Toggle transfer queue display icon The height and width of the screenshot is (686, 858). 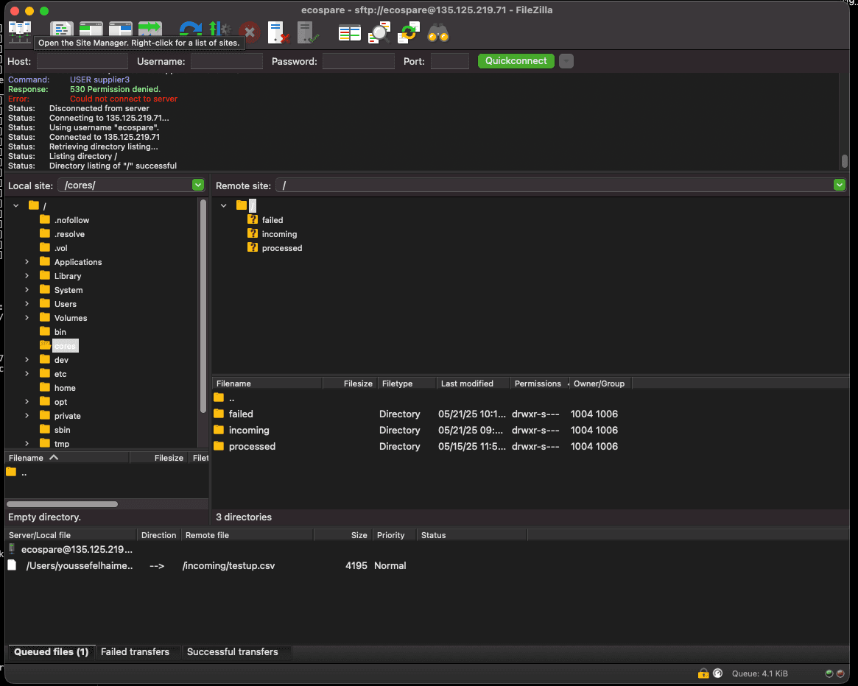click(x=150, y=29)
